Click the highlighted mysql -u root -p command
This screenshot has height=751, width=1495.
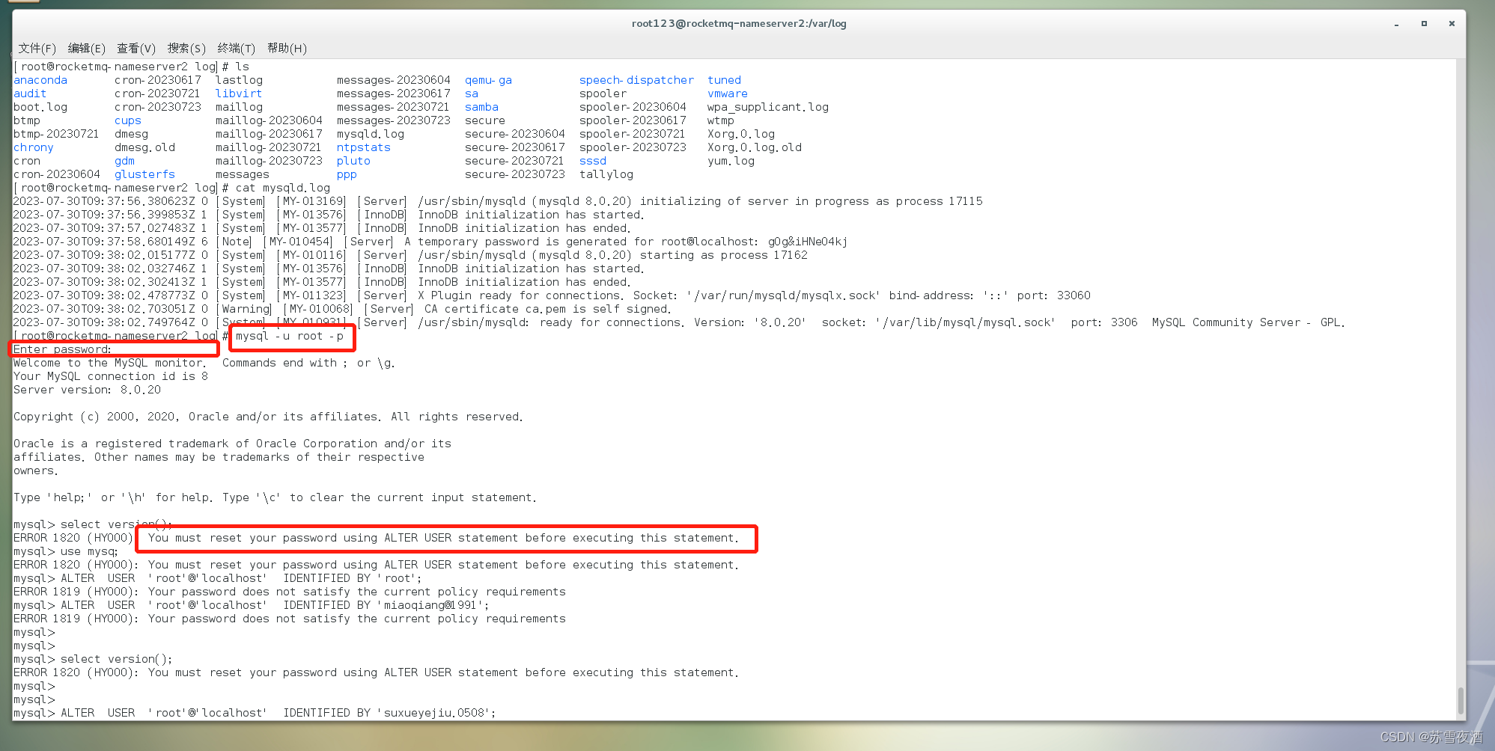point(291,337)
